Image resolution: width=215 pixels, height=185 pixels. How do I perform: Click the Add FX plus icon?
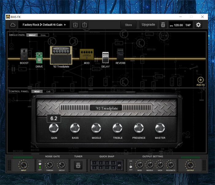(201, 80)
